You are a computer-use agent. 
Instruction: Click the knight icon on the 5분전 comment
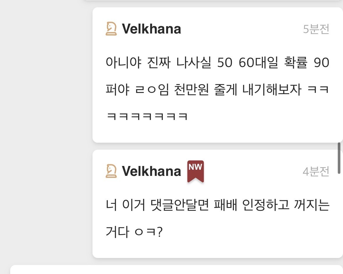111,29
